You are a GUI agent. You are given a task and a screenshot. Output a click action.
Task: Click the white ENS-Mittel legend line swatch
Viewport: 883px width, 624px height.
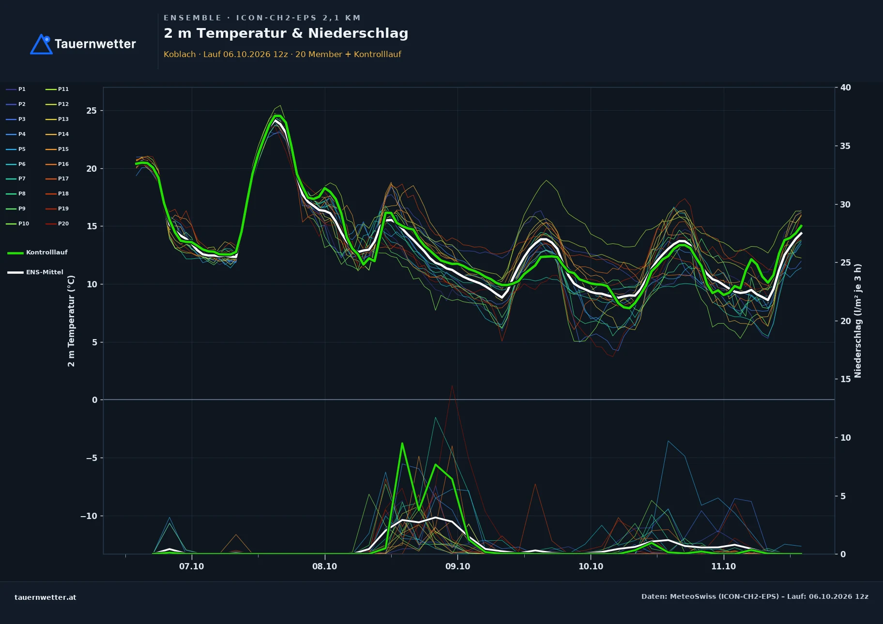[x=15, y=273]
